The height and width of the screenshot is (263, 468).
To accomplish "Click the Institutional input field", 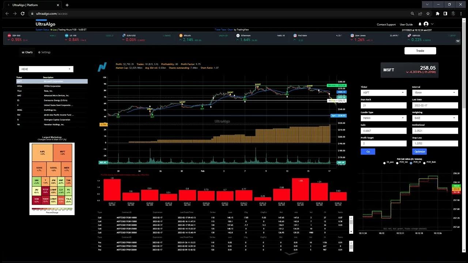I will (x=435, y=131).
